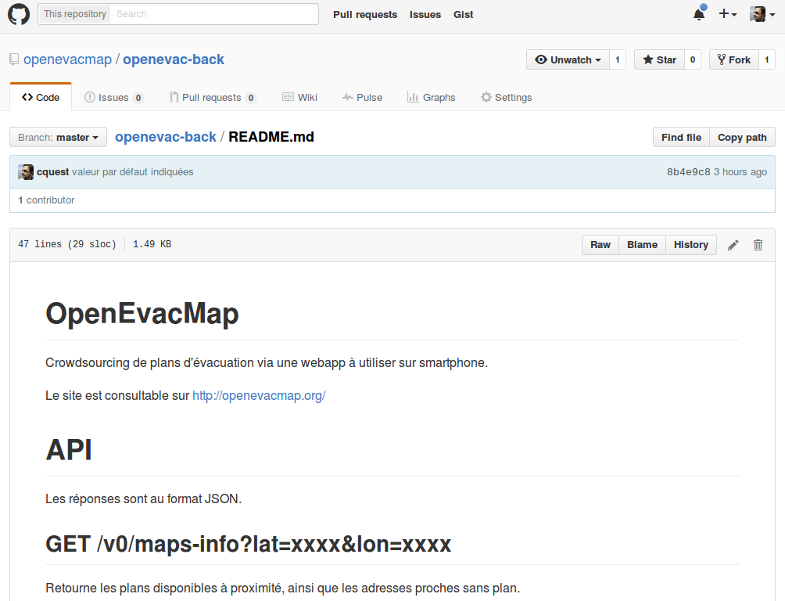
Task: Click '1 contributor' text
Action: coord(47,200)
